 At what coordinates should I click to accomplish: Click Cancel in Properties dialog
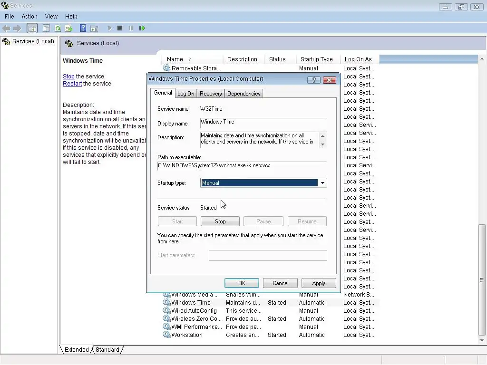click(281, 283)
